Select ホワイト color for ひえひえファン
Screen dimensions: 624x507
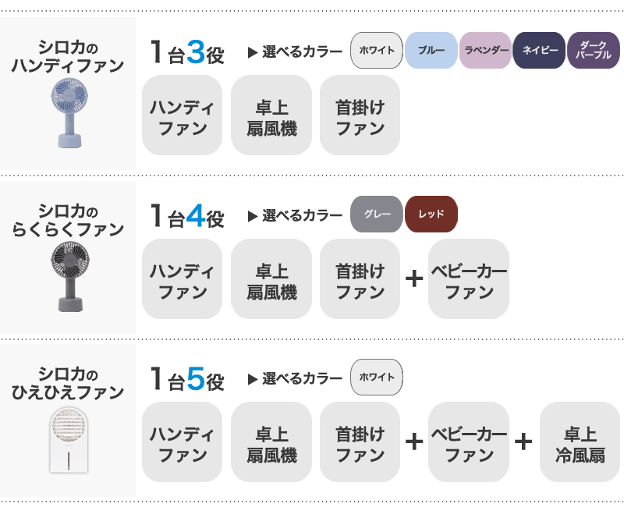(377, 378)
